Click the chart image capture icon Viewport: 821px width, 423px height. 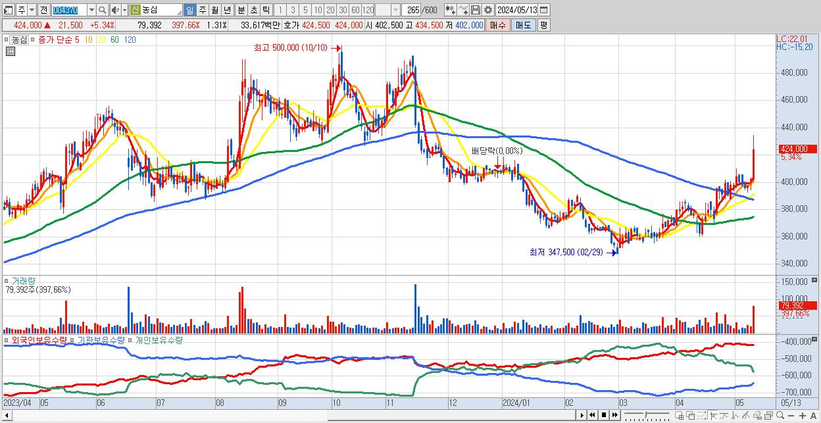pyautogui.click(x=768, y=416)
